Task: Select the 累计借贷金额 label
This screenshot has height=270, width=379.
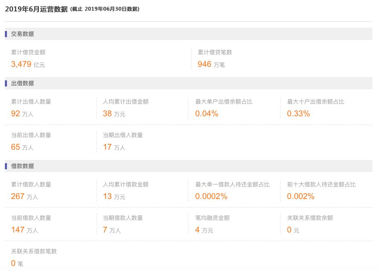Action: (x=28, y=52)
